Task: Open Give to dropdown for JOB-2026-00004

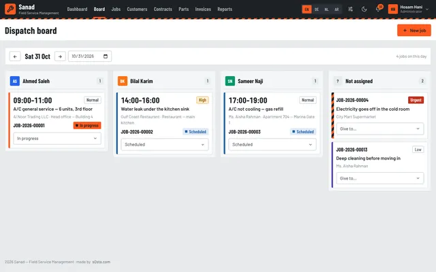Action: pyautogui.click(x=380, y=129)
